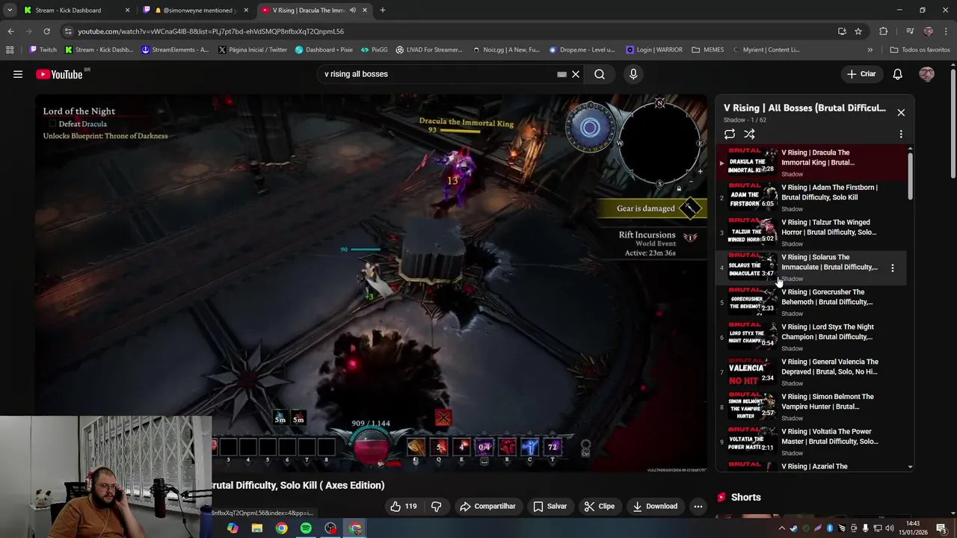
Task: Open Talzur The Winged Horror video
Action: tap(812, 232)
